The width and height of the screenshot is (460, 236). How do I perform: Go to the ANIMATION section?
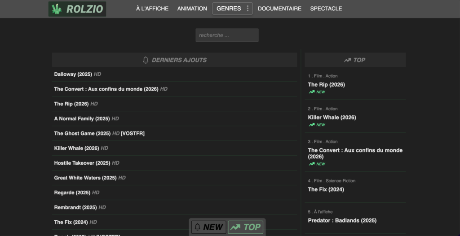pyautogui.click(x=192, y=9)
